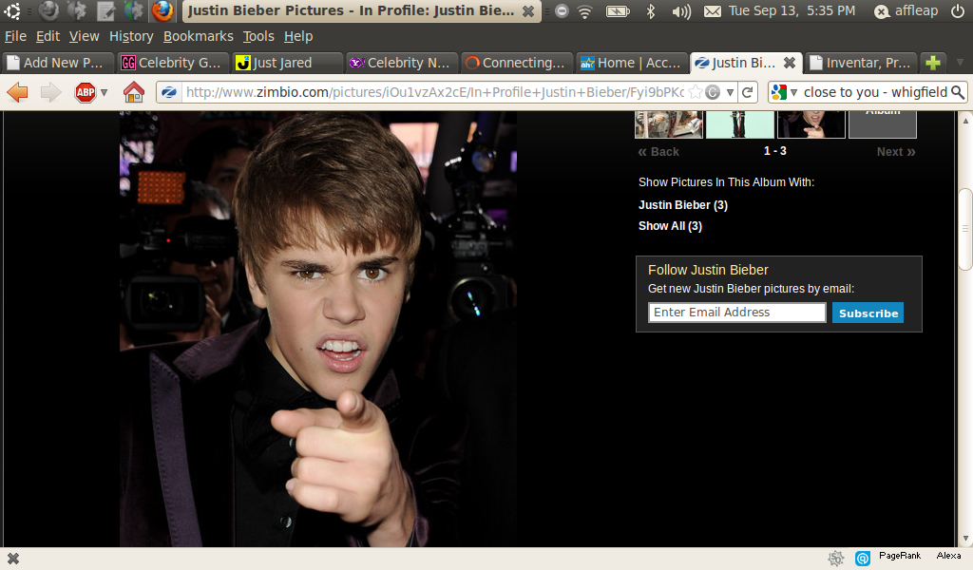The height and width of the screenshot is (570, 973).
Task: Open the URL history dropdown arrow
Action: (x=731, y=92)
